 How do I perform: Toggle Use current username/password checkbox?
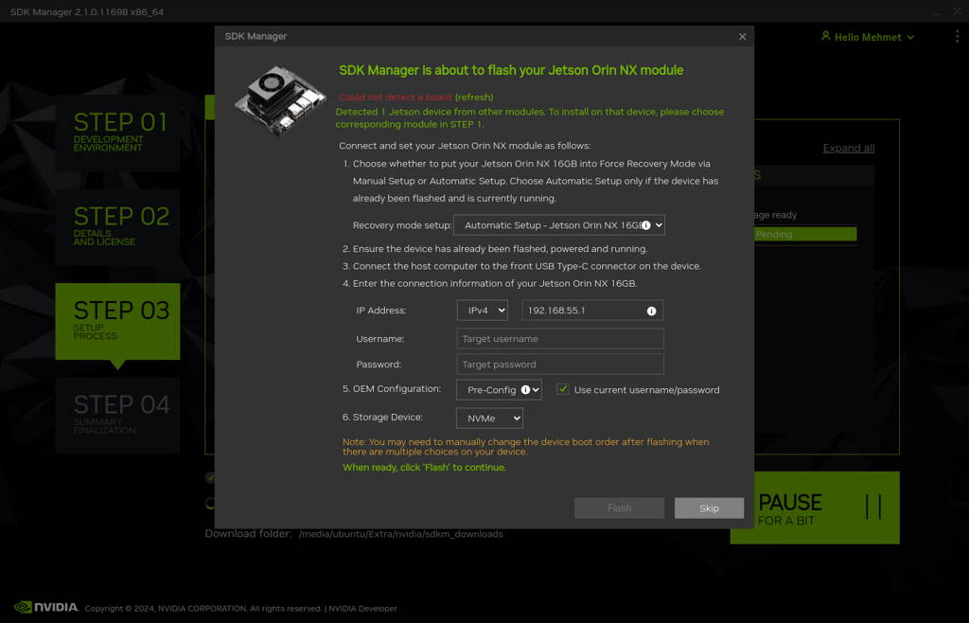tap(562, 389)
